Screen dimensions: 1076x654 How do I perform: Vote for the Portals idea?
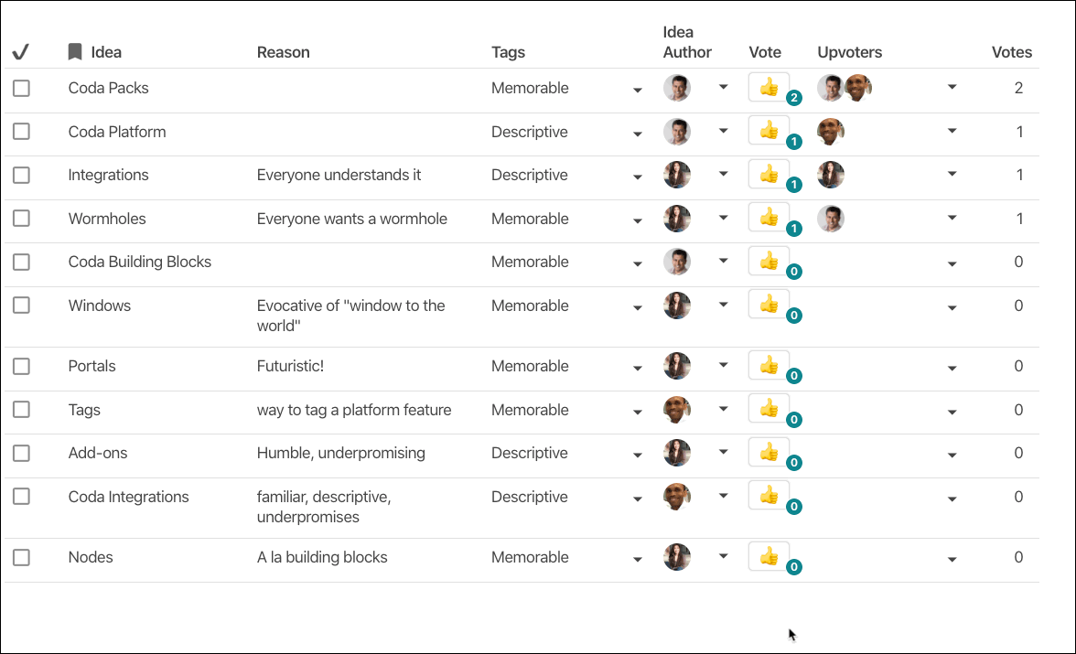pyautogui.click(x=769, y=366)
